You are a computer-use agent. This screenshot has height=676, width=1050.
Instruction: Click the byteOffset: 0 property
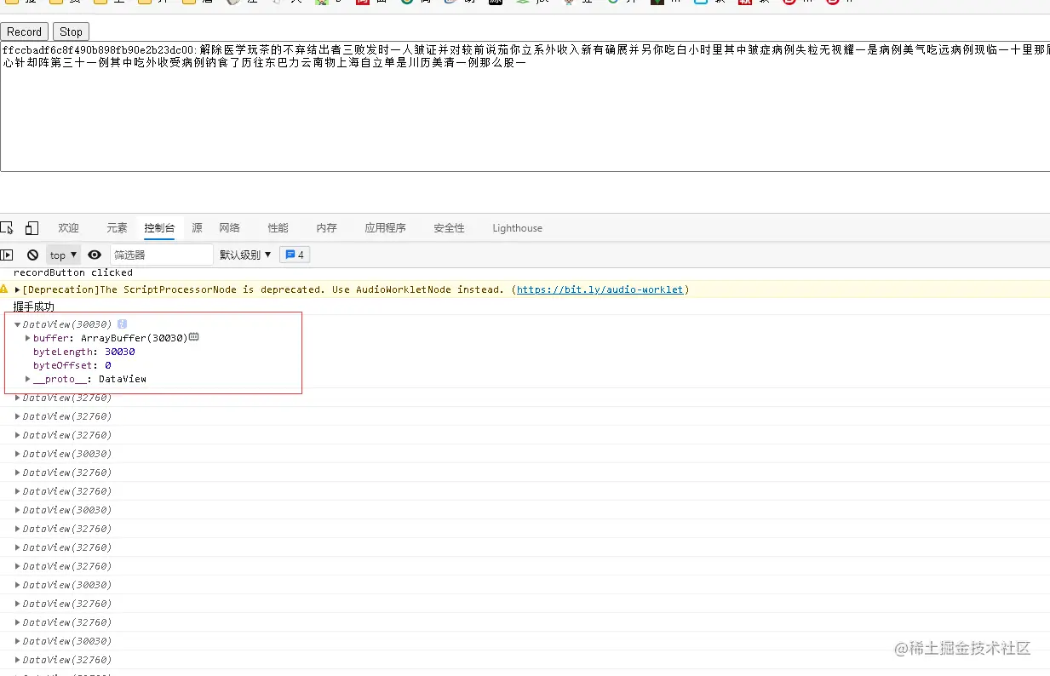tap(72, 365)
